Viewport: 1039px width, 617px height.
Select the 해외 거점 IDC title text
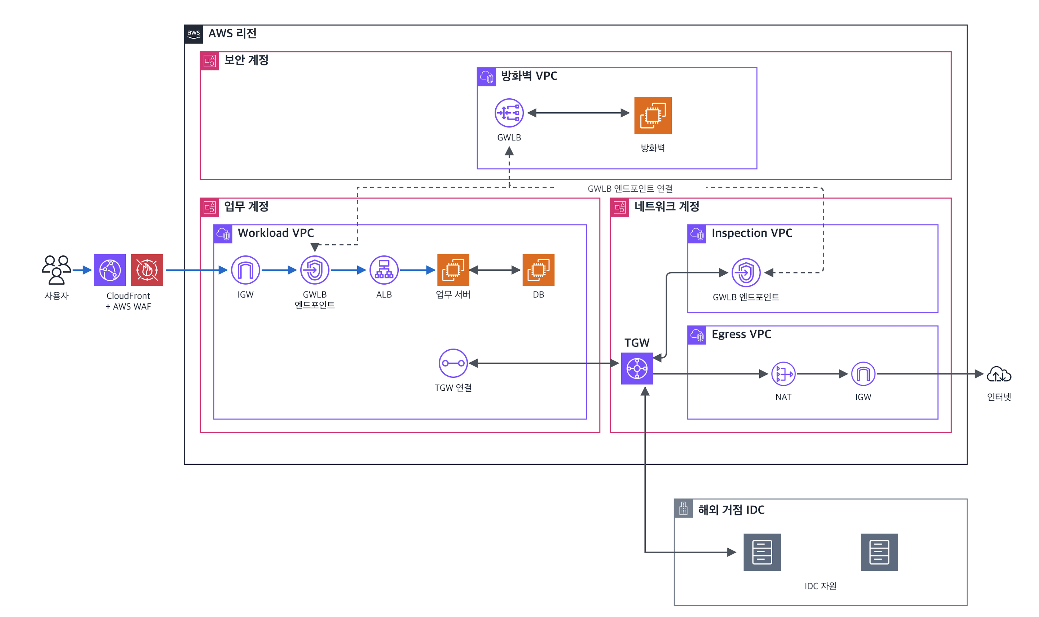click(731, 510)
